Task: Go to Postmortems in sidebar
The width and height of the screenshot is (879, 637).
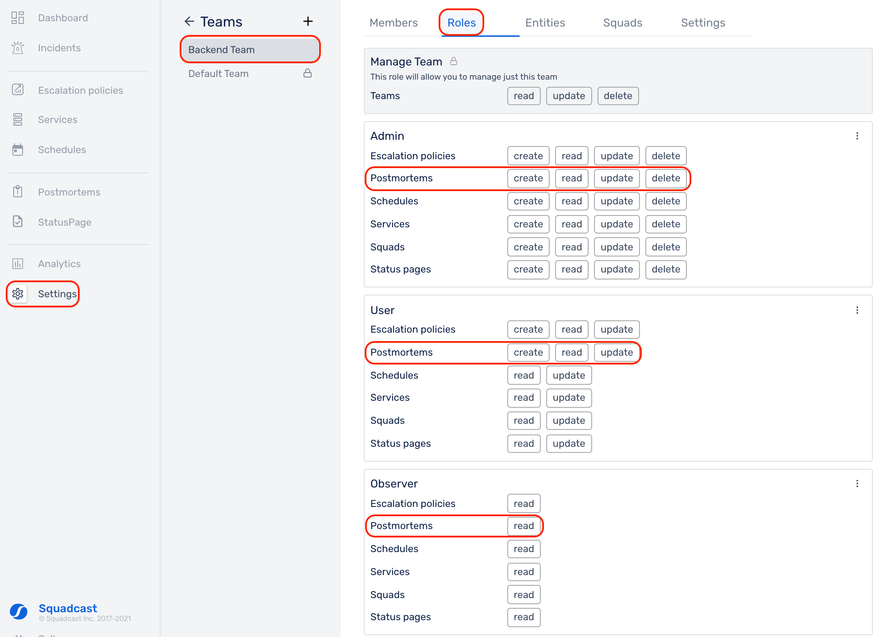Action: (69, 192)
